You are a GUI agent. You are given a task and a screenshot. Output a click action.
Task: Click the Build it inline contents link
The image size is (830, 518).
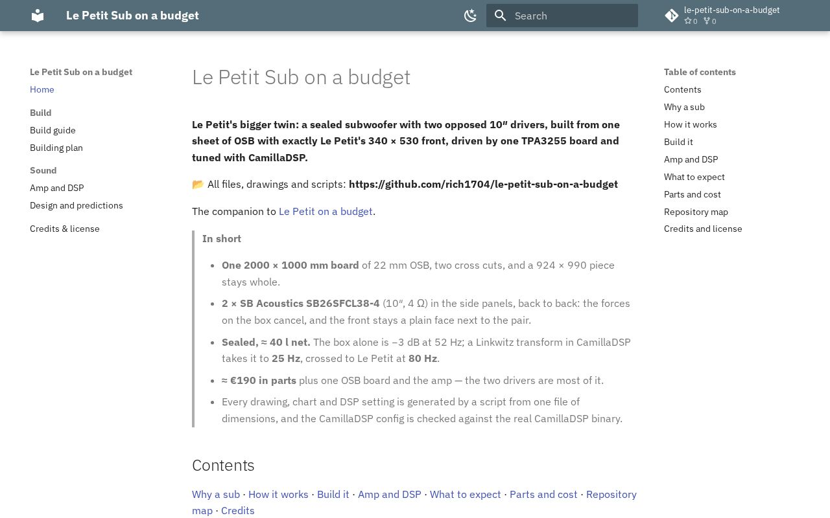tap(333, 494)
